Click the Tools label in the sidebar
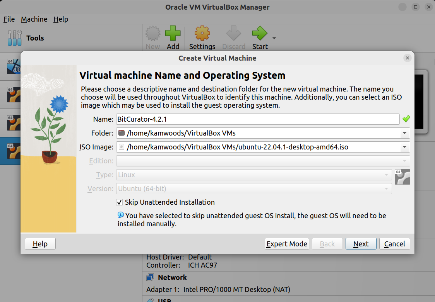The image size is (435, 302). (x=35, y=38)
